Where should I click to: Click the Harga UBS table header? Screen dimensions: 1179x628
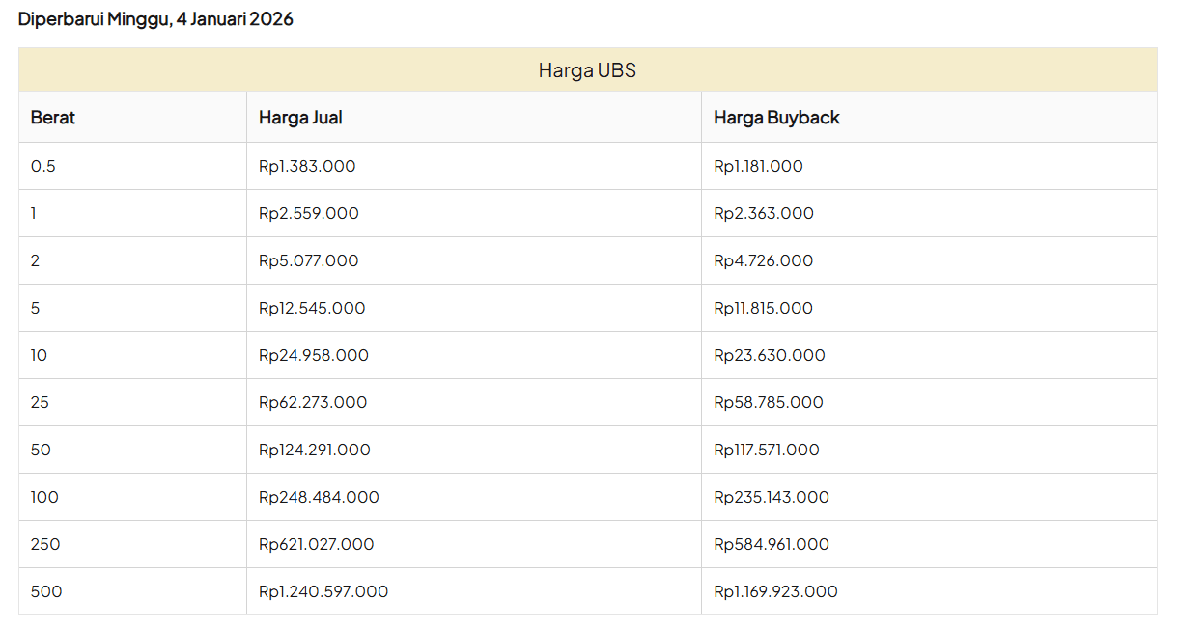pos(586,68)
